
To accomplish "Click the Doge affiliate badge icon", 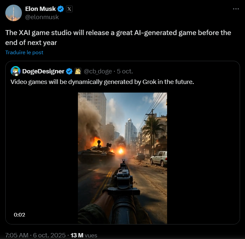I will (x=78, y=71).
